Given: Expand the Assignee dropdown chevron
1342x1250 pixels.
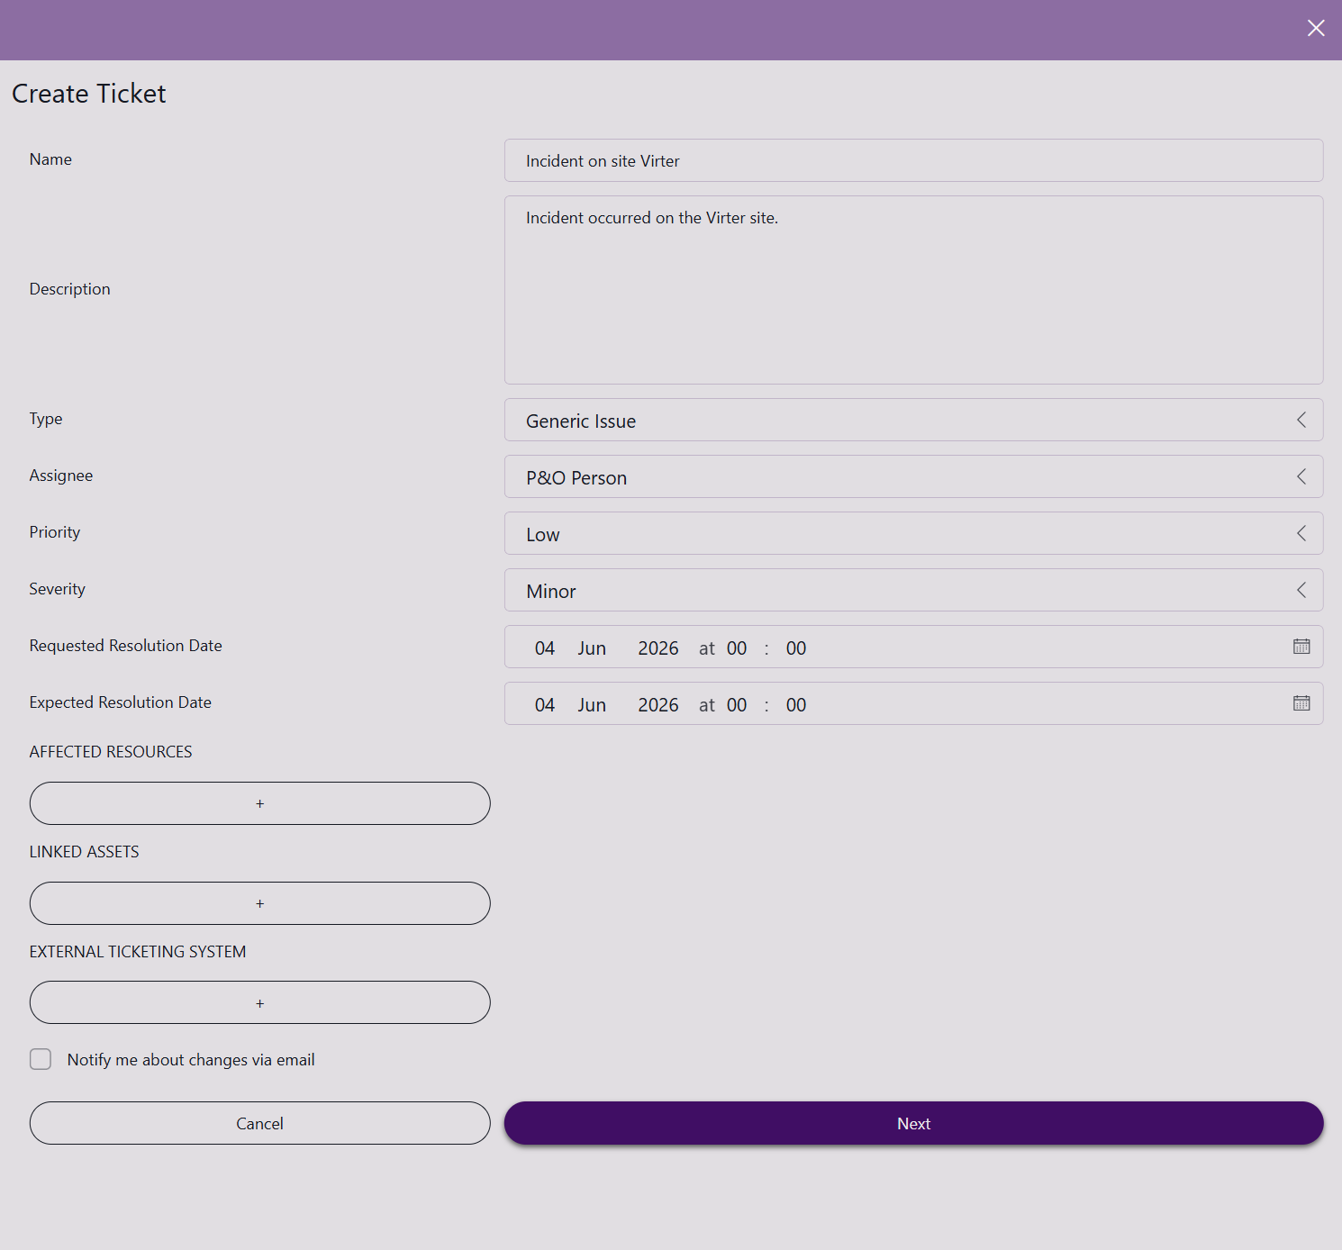Looking at the screenshot, I should 1301,476.
